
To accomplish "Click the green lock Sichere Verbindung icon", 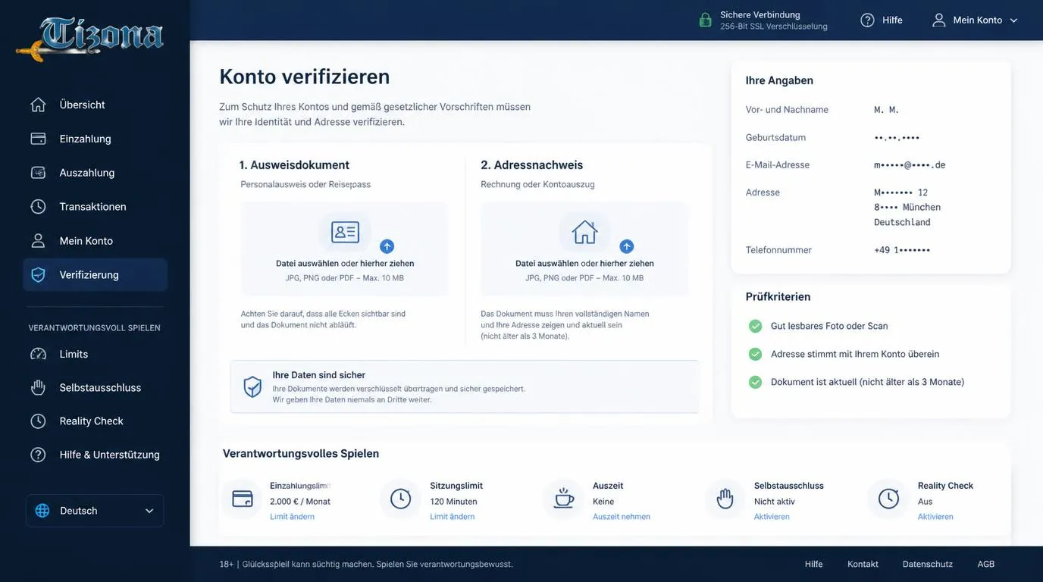I will (x=705, y=20).
